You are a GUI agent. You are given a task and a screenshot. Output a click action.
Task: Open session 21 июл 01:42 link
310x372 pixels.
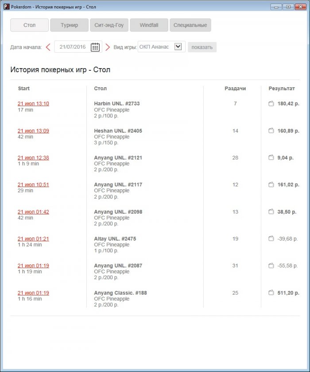(x=33, y=212)
